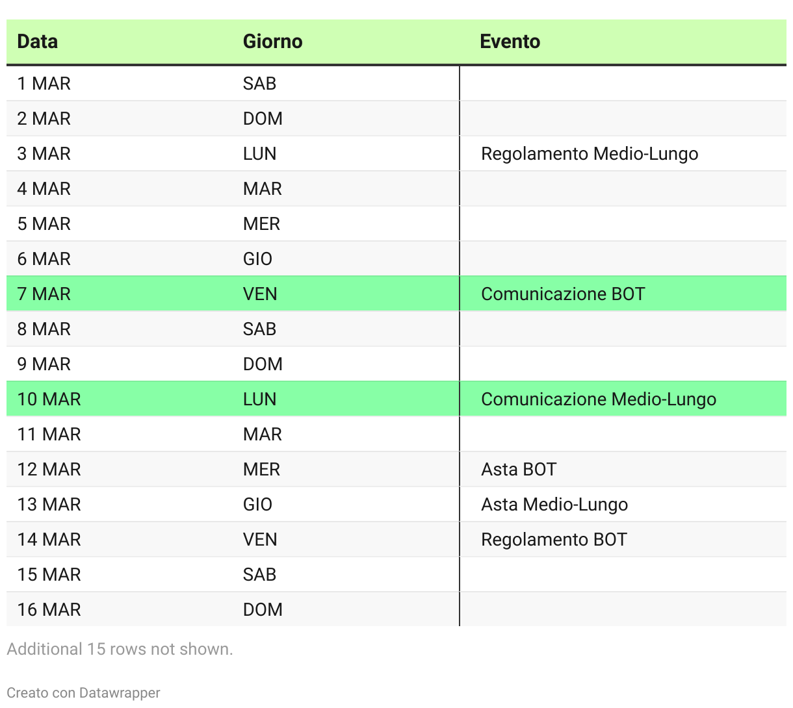Click the Data column header
This screenshot has height=708, width=793.
tap(38, 42)
